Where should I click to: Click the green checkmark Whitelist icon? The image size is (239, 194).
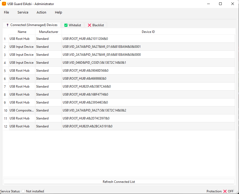tap(66, 25)
